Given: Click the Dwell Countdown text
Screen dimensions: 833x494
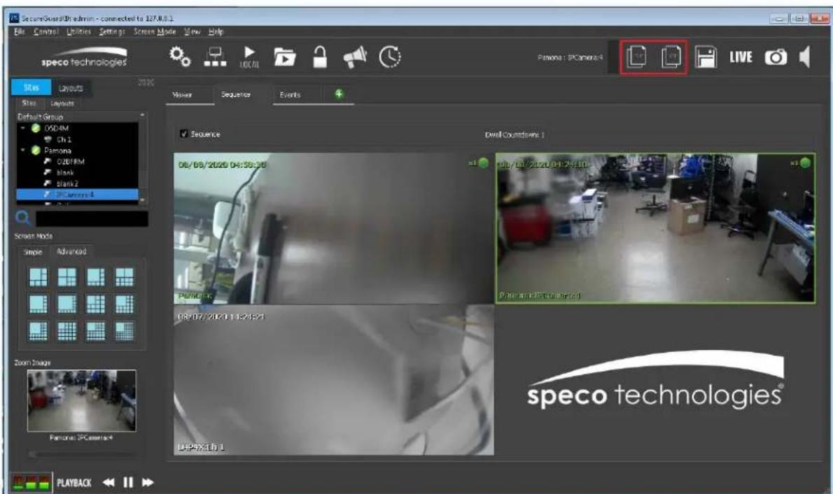Looking at the screenshot, I should pos(514,135).
